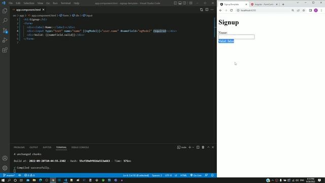Open editor More Actions ellipsis
This screenshot has height=183, width=325.
pyautogui.click(x=212, y=10)
